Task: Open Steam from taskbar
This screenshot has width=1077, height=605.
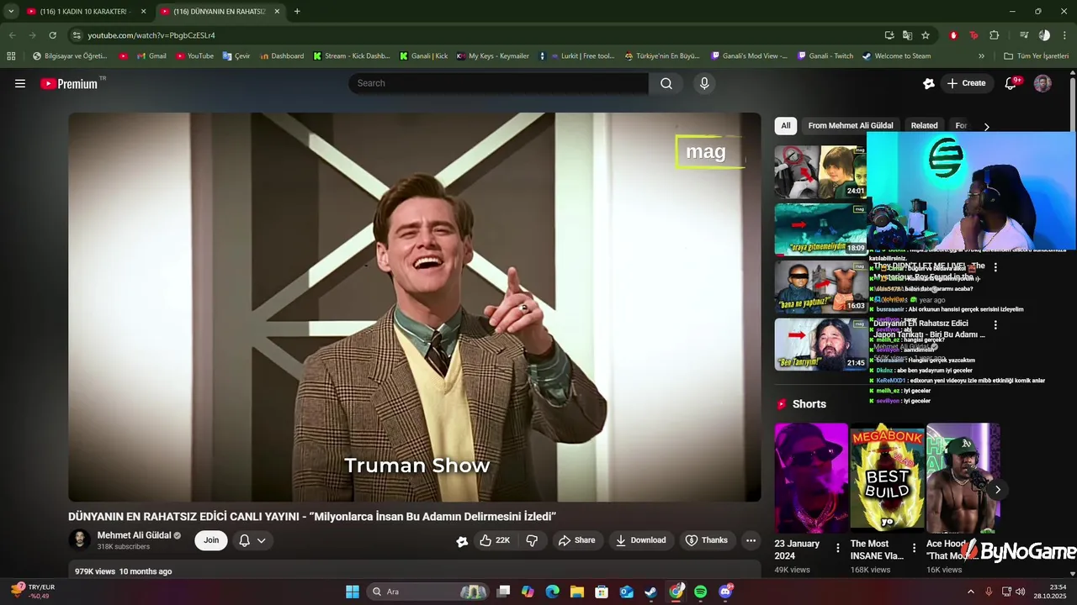Action: (x=651, y=592)
